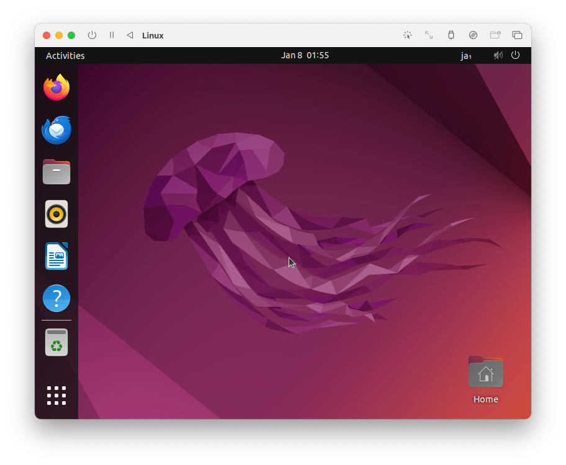The image size is (566, 465).
Task: Open Firefox from the dock
Action: click(56, 87)
